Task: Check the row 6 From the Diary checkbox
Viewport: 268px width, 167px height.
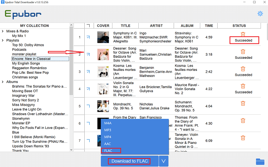Action: coord(88,123)
